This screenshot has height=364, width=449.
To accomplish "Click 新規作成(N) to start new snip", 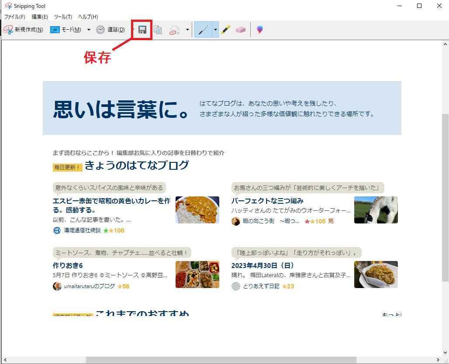I will (24, 30).
